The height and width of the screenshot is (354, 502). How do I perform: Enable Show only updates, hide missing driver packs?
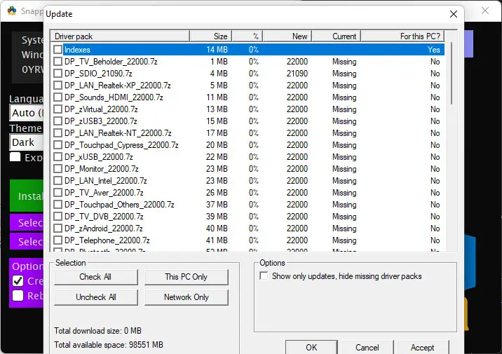[264, 276]
